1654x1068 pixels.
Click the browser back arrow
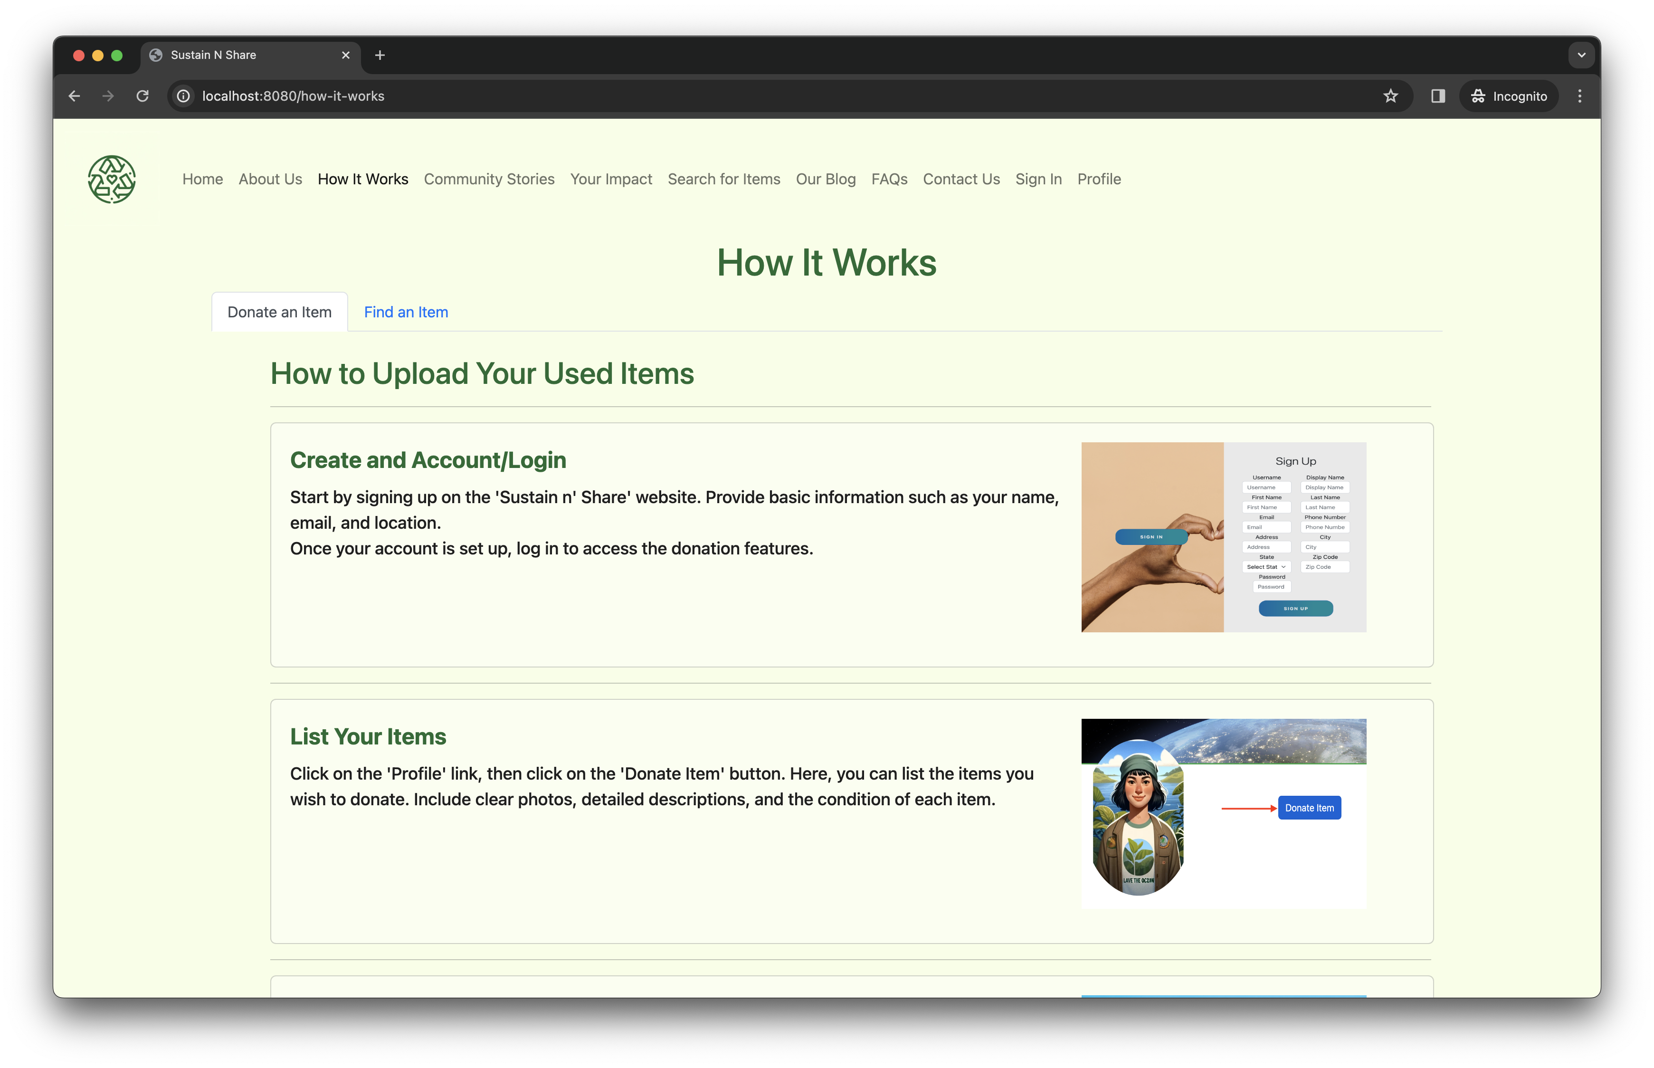point(74,95)
